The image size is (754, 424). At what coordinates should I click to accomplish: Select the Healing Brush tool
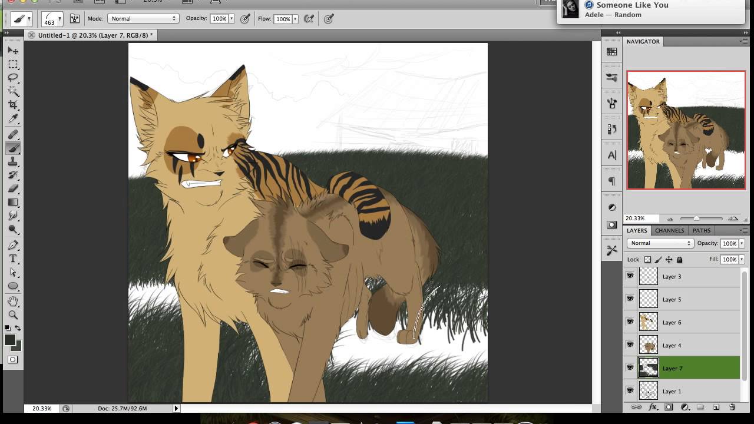[x=13, y=135]
